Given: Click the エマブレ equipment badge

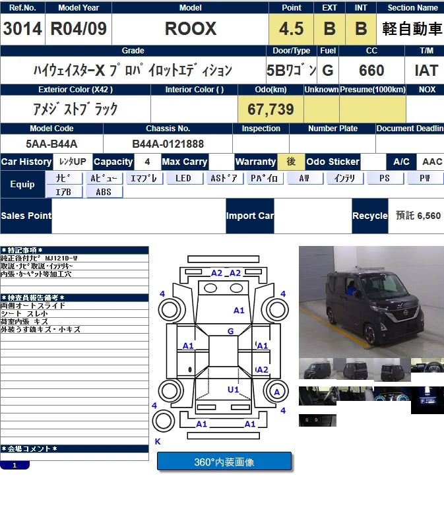Looking at the screenshot, I should click(x=144, y=178).
